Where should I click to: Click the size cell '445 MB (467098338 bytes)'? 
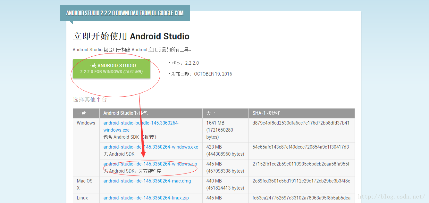click(225, 167)
